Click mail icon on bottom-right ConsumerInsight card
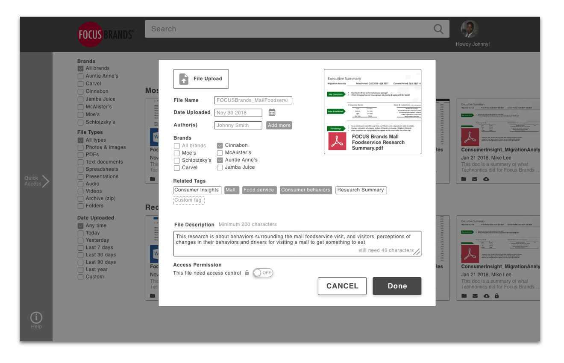The width and height of the screenshot is (564, 363). tap(475, 296)
